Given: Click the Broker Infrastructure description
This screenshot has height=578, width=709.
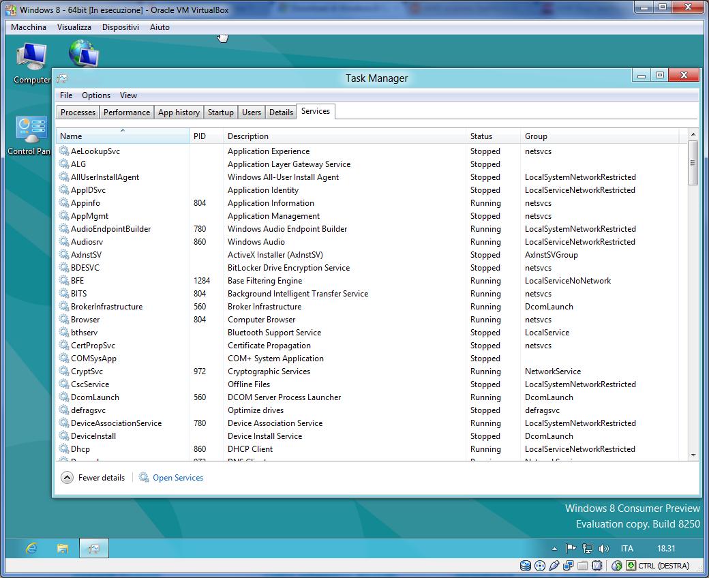Looking at the screenshot, I should coord(265,307).
